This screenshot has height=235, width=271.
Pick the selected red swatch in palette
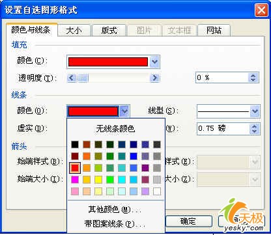click(x=75, y=168)
